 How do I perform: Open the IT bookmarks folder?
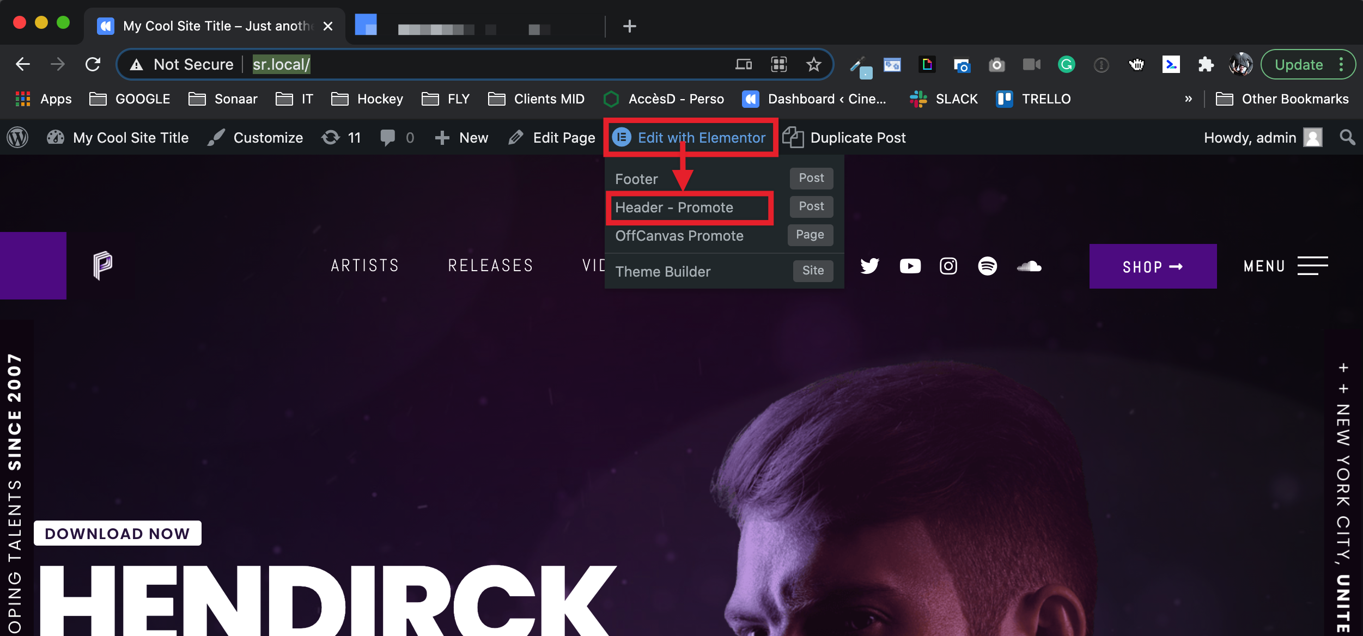click(x=294, y=99)
